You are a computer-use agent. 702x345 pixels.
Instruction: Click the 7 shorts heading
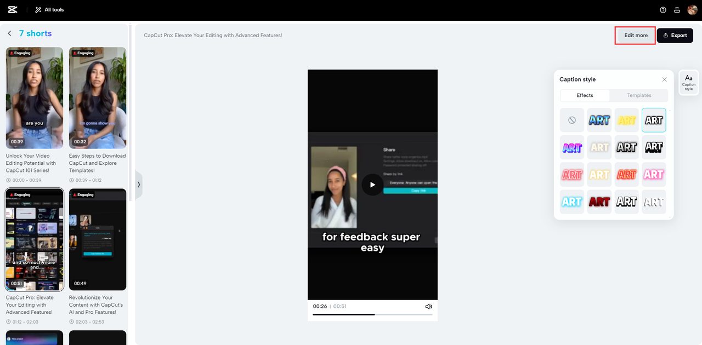[35, 33]
